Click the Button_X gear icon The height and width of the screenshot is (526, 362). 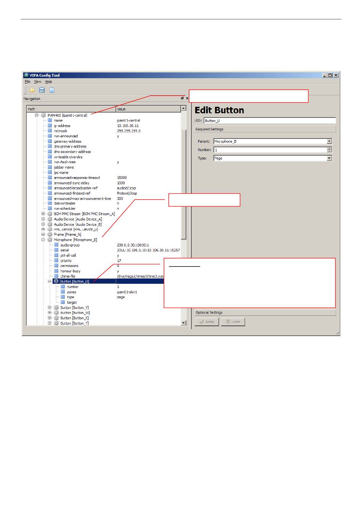(x=56, y=318)
